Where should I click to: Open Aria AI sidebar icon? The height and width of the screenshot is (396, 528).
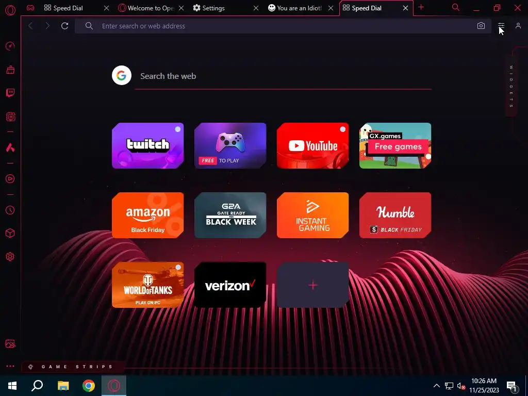10,147
